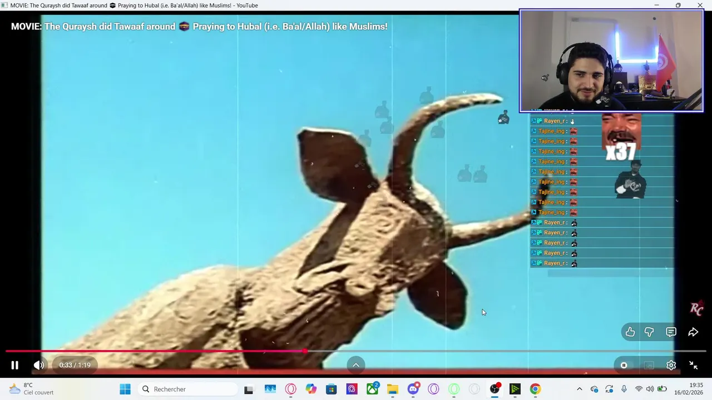712x400 pixels.
Task: Click the OneDrive cloud tray icon
Action: (x=594, y=389)
